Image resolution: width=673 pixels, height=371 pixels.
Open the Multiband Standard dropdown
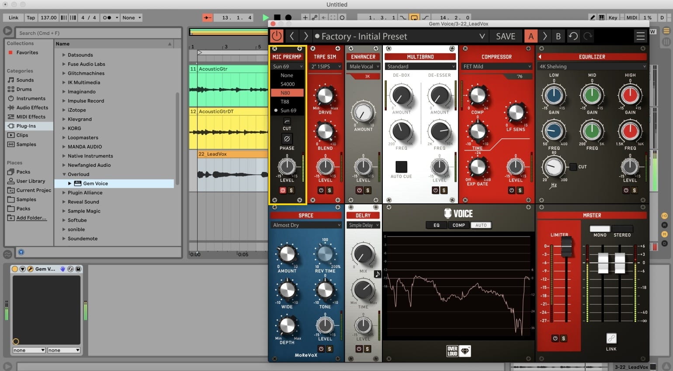420,66
